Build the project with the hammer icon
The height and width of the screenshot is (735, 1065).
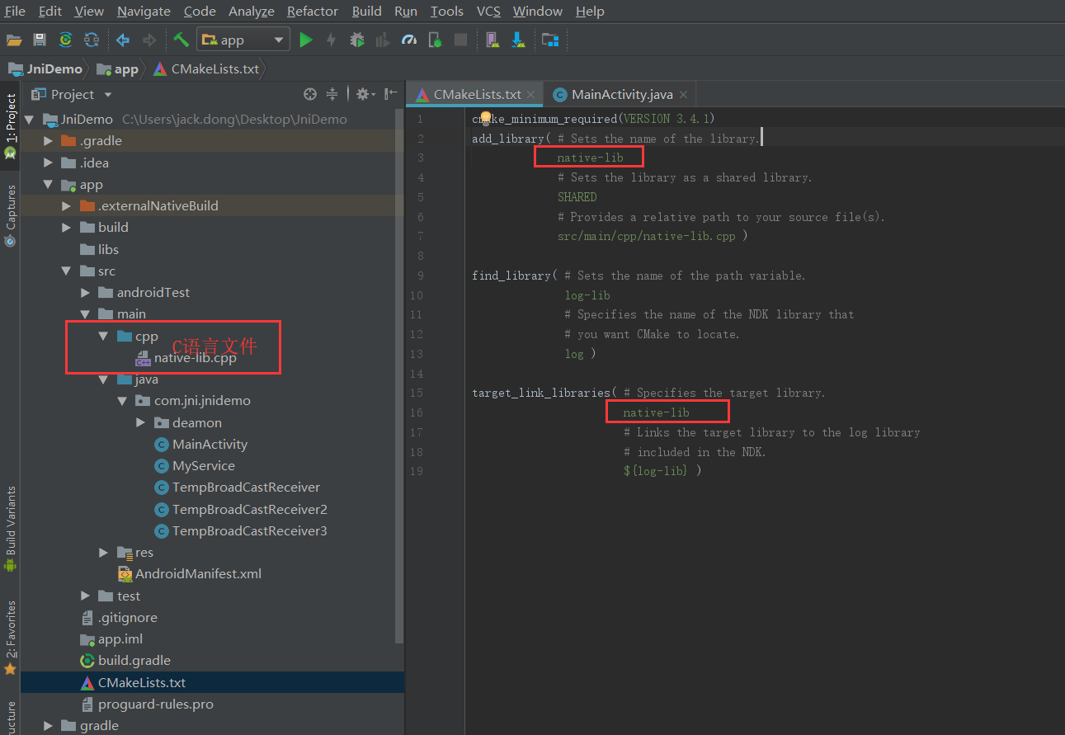coord(181,39)
